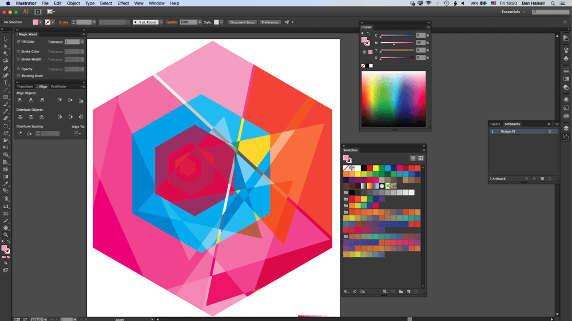Show swatches in list view
Image resolution: width=572 pixels, height=321 pixels.
[x=413, y=158]
